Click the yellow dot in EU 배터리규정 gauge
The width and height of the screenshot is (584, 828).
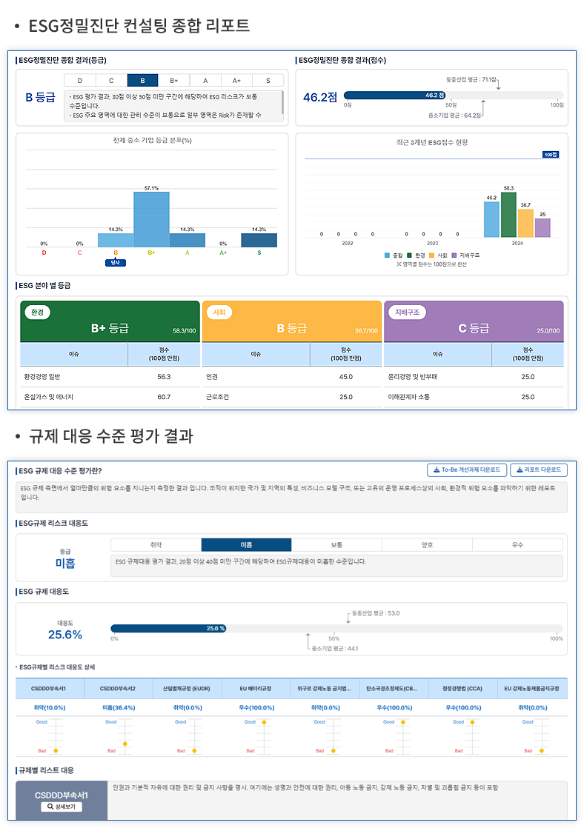coord(265,722)
